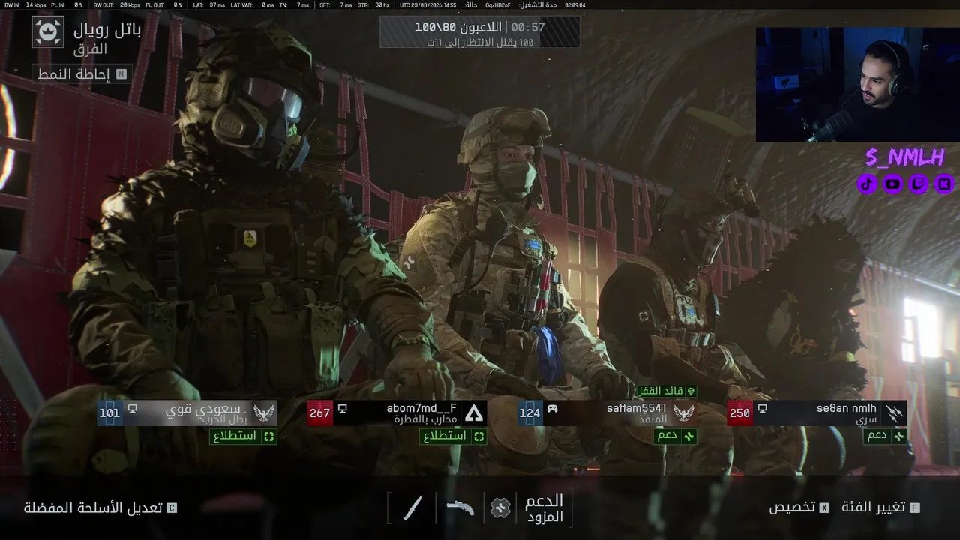The height and width of the screenshot is (540, 960).
Task: Click the باتل رويال mode title
Action: pos(107,31)
